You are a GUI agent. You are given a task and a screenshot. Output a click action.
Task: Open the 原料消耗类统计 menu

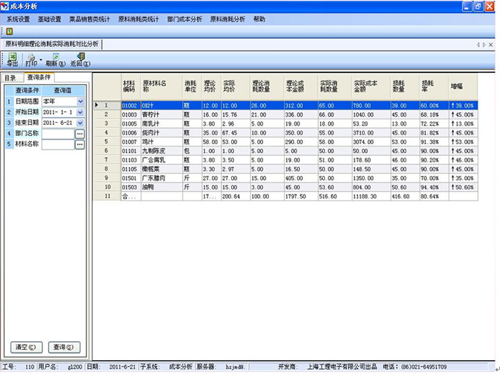[x=138, y=19]
